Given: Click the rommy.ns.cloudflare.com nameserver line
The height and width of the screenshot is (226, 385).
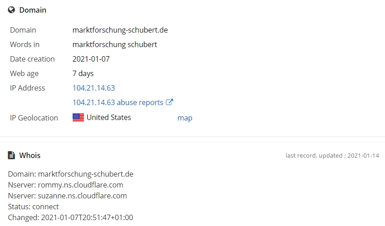Looking at the screenshot, I should point(65,185).
